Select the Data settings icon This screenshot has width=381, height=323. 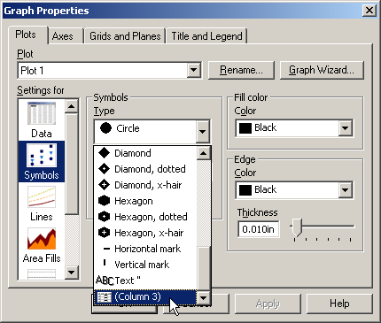click(42, 120)
